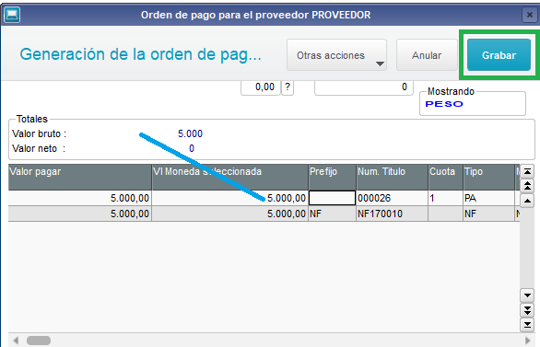Open the Otras acciones dropdown
Image resolution: width=540 pixels, height=347 pixels.
[336, 55]
